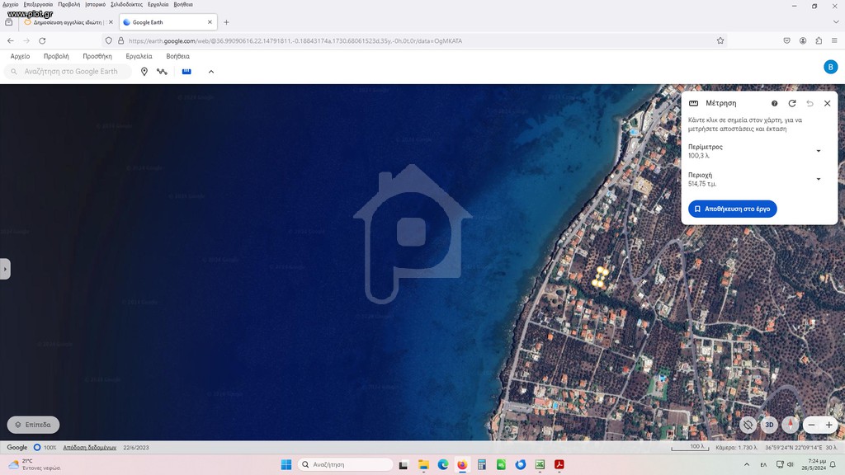
Task: Expand the left side panel handle
Action: (5, 269)
